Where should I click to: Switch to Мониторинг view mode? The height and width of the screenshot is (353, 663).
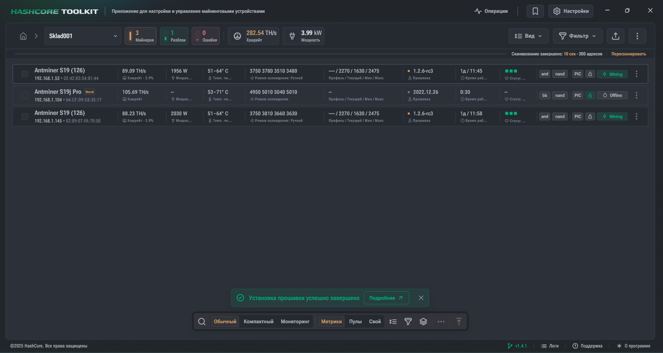(295, 322)
